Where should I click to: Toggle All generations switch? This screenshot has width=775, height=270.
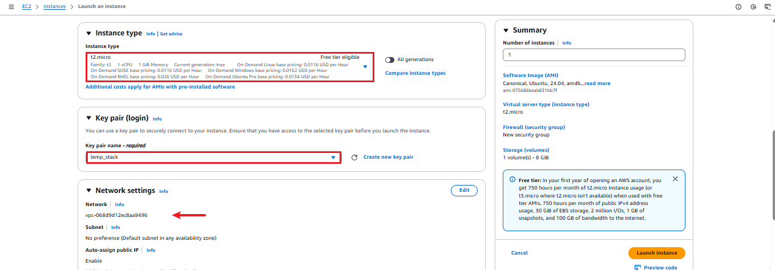(x=390, y=59)
